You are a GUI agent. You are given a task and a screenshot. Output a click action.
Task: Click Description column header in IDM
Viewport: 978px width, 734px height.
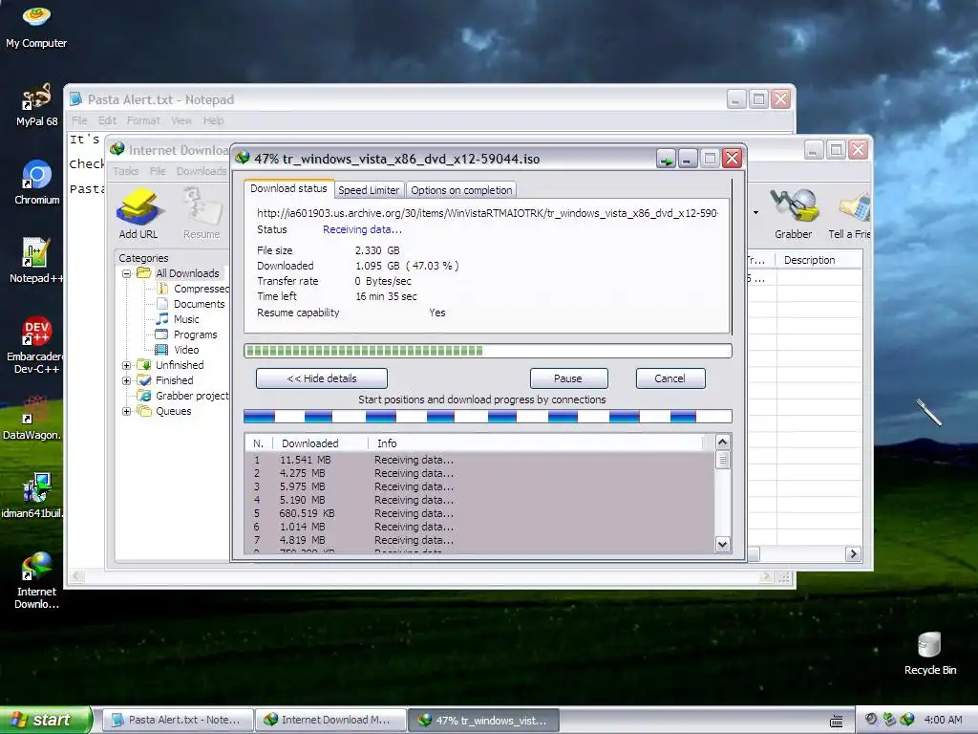coord(819,260)
